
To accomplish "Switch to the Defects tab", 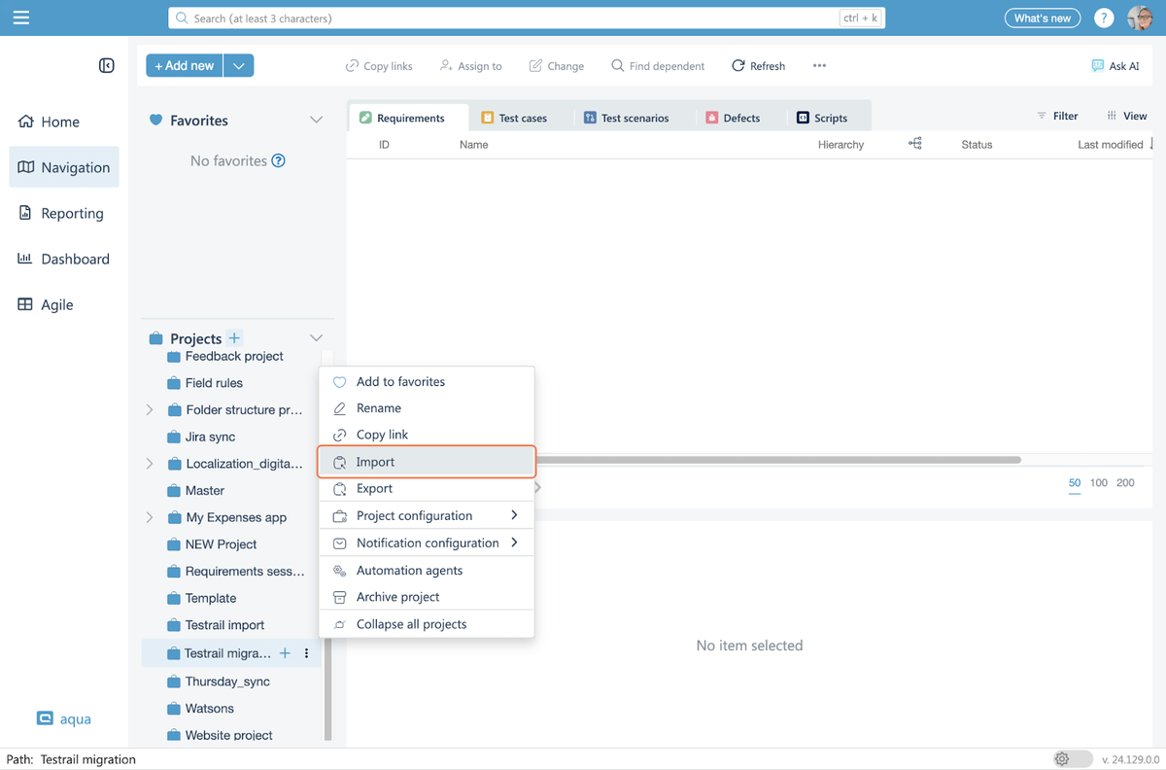I will [x=740, y=118].
